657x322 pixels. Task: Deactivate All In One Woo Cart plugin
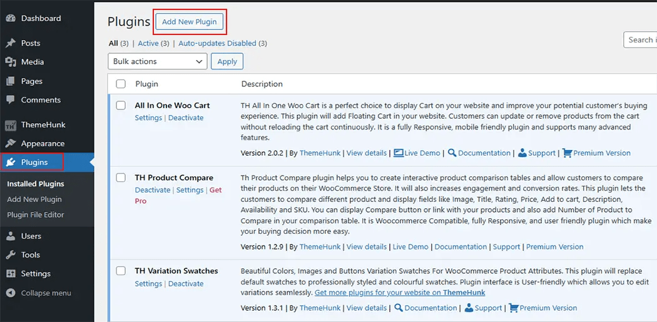(186, 118)
